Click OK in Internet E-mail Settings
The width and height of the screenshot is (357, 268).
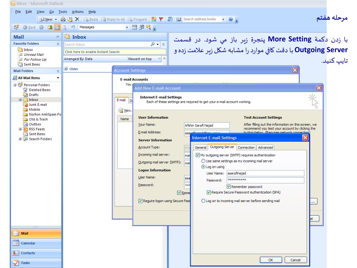click(x=271, y=260)
